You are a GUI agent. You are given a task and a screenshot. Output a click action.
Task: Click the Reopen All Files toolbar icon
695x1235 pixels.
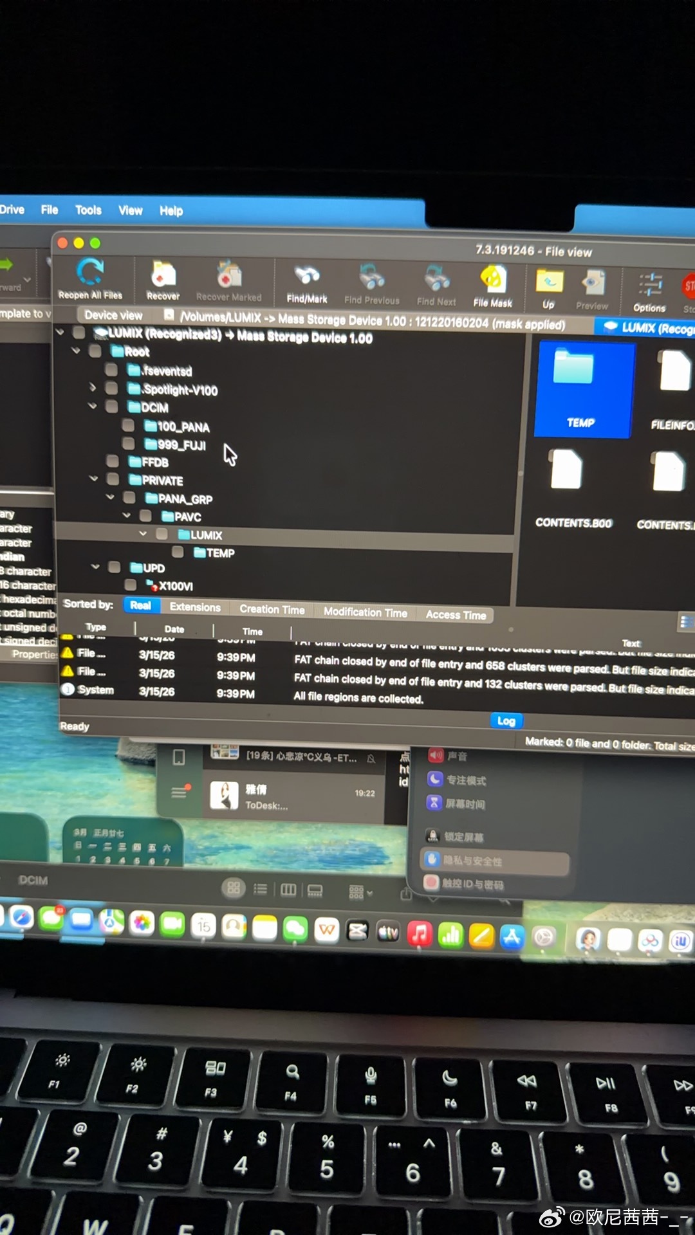click(90, 278)
